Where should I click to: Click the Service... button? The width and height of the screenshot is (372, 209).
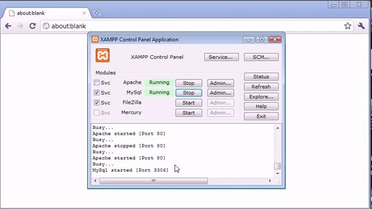(x=221, y=57)
